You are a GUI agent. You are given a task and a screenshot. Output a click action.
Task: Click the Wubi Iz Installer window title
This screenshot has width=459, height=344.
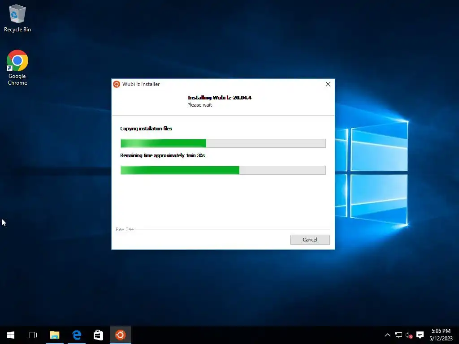(x=141, y=84)
